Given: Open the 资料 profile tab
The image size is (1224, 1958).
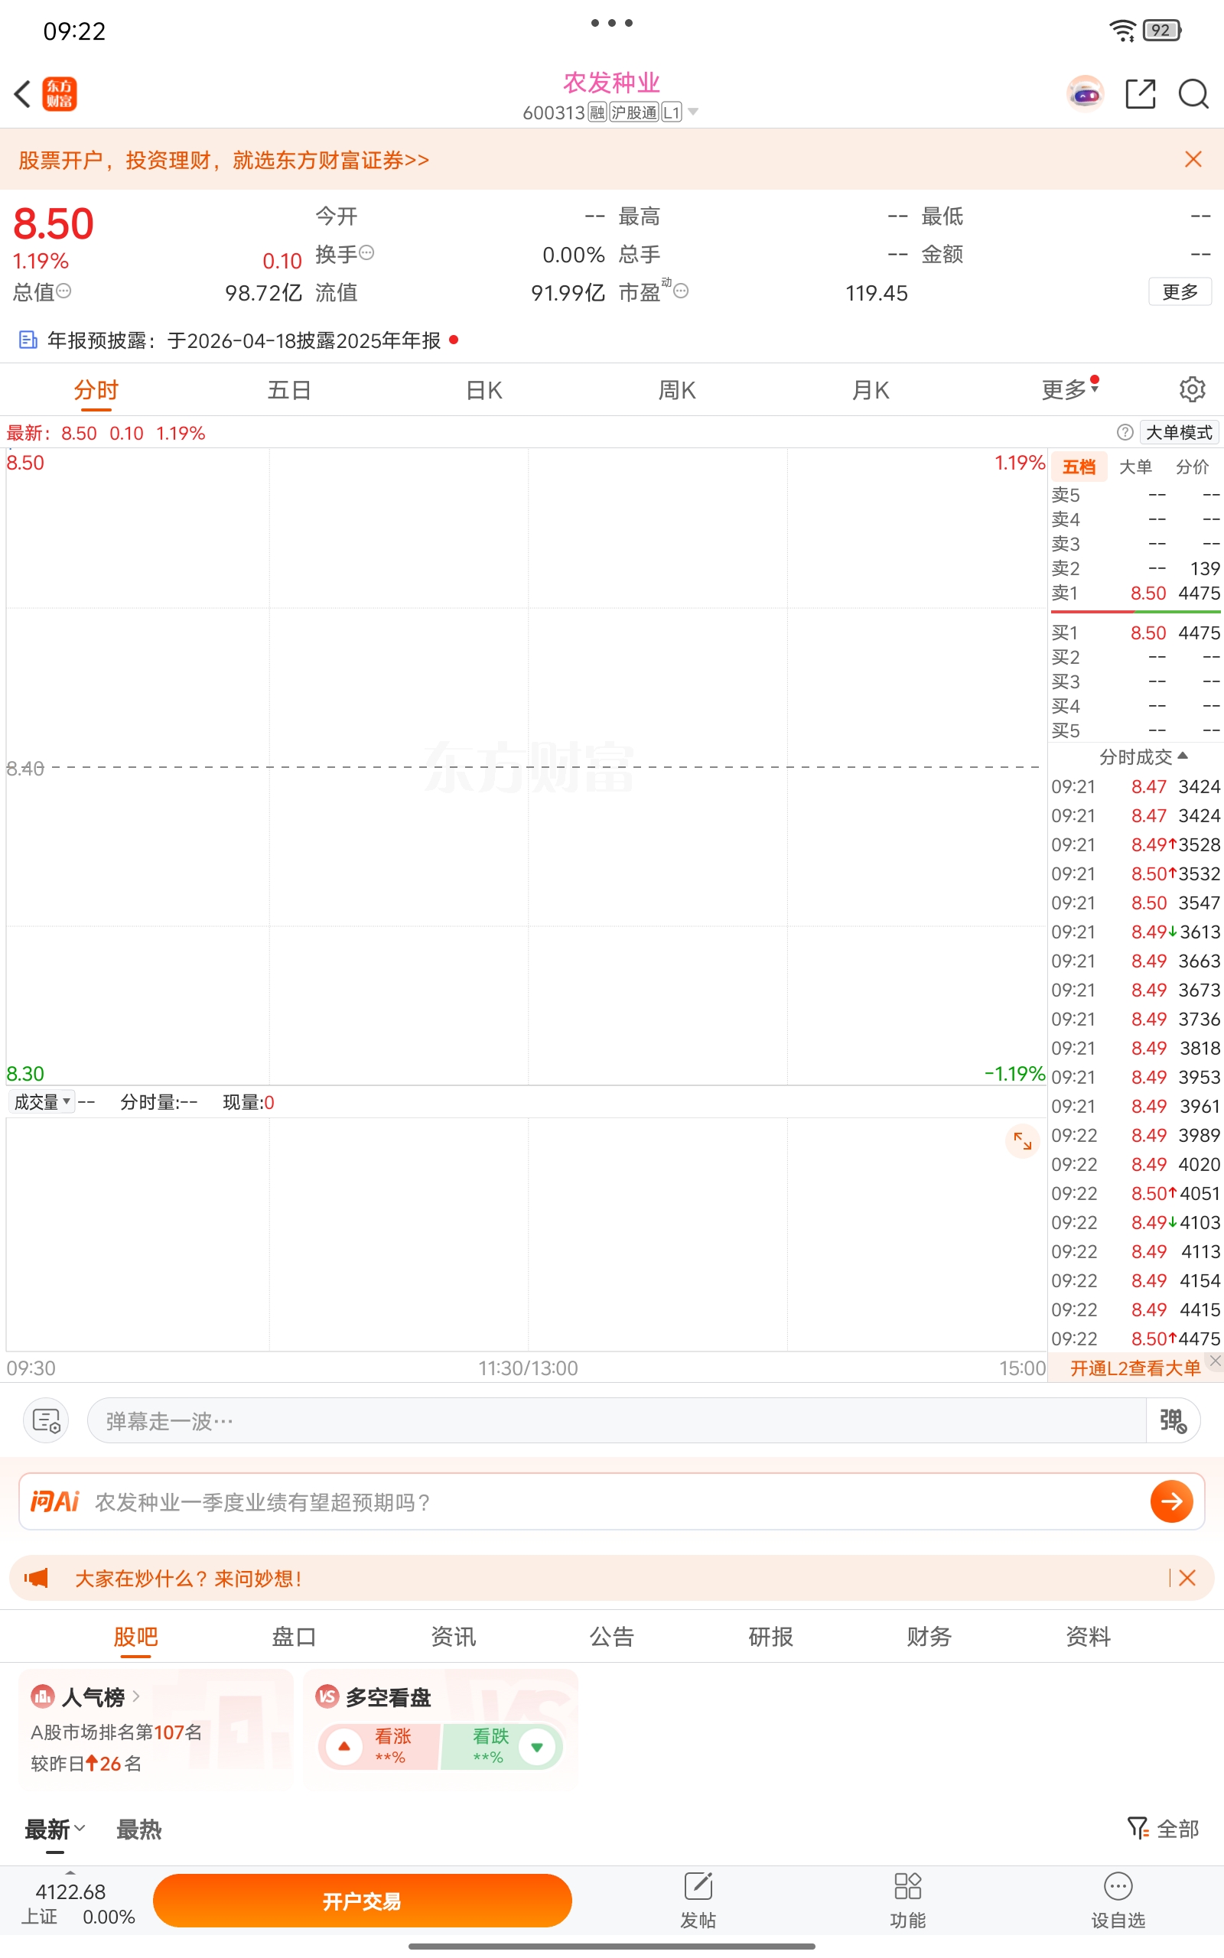Looking at the screenshot, I should click(1087, 1636).
